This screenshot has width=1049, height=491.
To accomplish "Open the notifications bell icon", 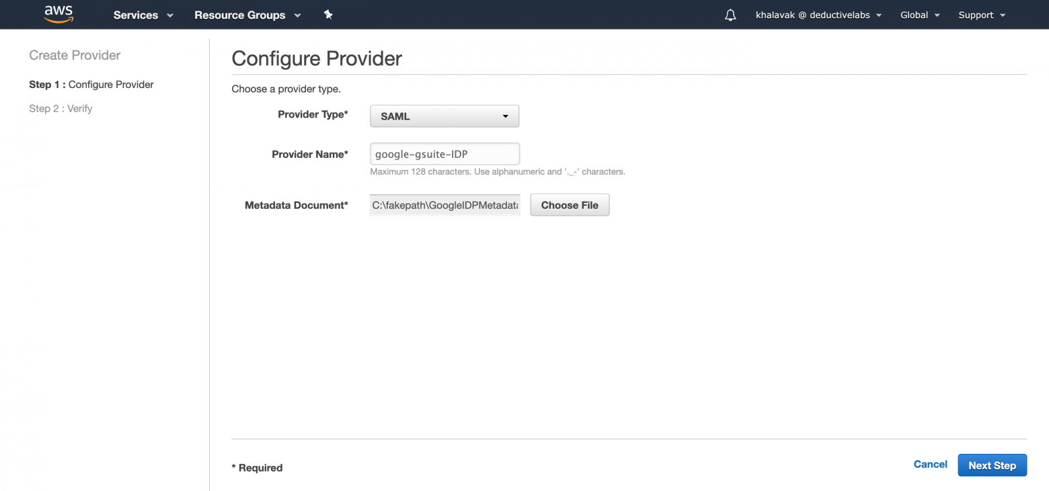I will click(x=730, y=15).
